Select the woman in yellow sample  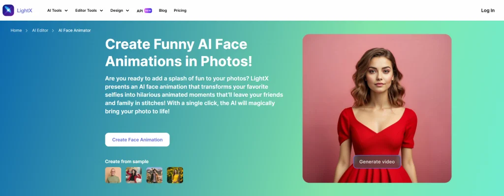[x=175, y=175]
